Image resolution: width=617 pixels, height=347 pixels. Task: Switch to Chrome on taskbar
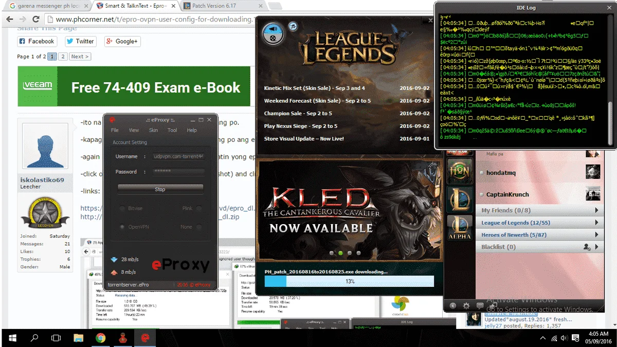101,338
